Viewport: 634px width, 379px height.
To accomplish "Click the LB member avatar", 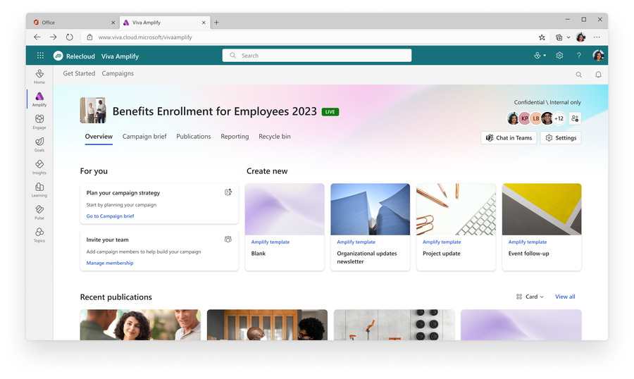I will [x=536, y=118].
